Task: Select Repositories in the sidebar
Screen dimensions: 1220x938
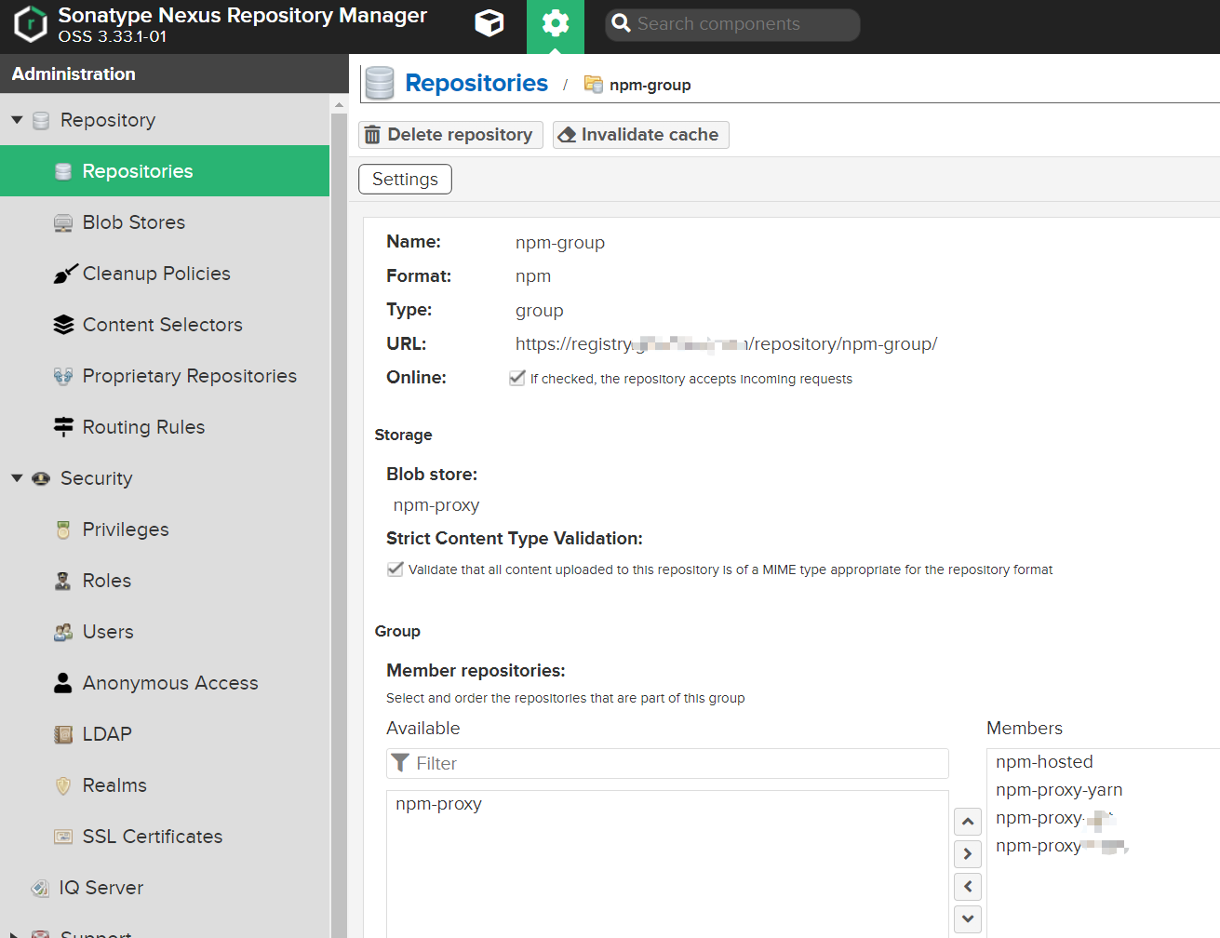Action: [x=165, y=171]
